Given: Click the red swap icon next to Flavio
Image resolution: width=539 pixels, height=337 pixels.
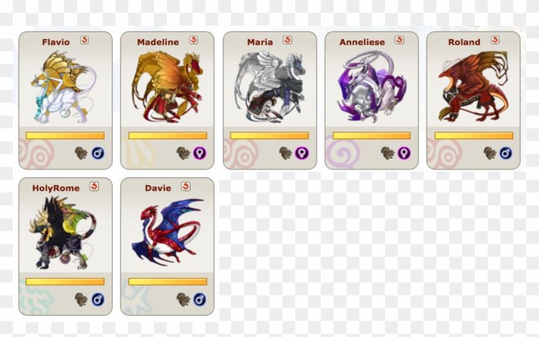Looking at the screenshot, I should click(x=84, y=40).
